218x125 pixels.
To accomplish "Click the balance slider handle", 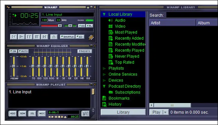I will click(x=70, y=26).
